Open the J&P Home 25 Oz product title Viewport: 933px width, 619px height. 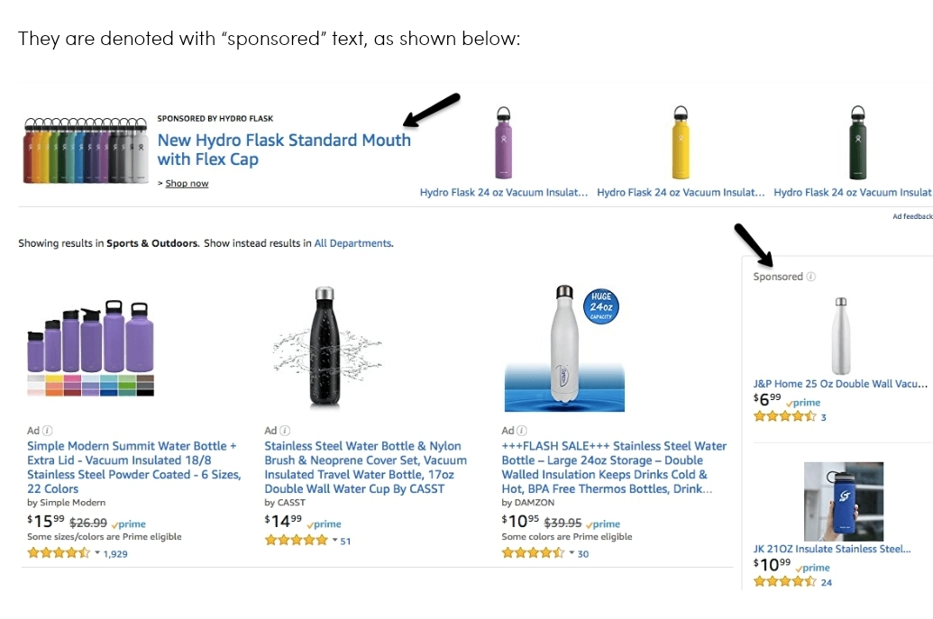coord(839,382)
